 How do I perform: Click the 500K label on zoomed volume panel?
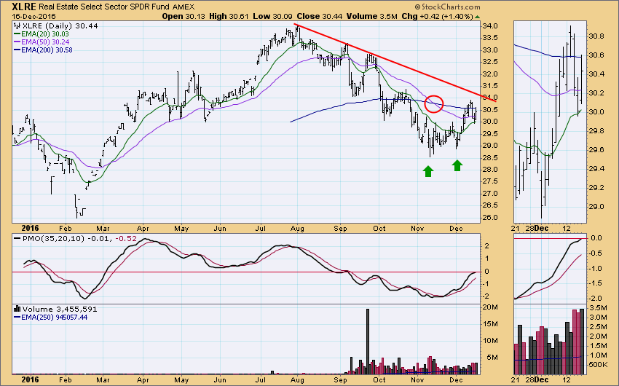[599, 365]
